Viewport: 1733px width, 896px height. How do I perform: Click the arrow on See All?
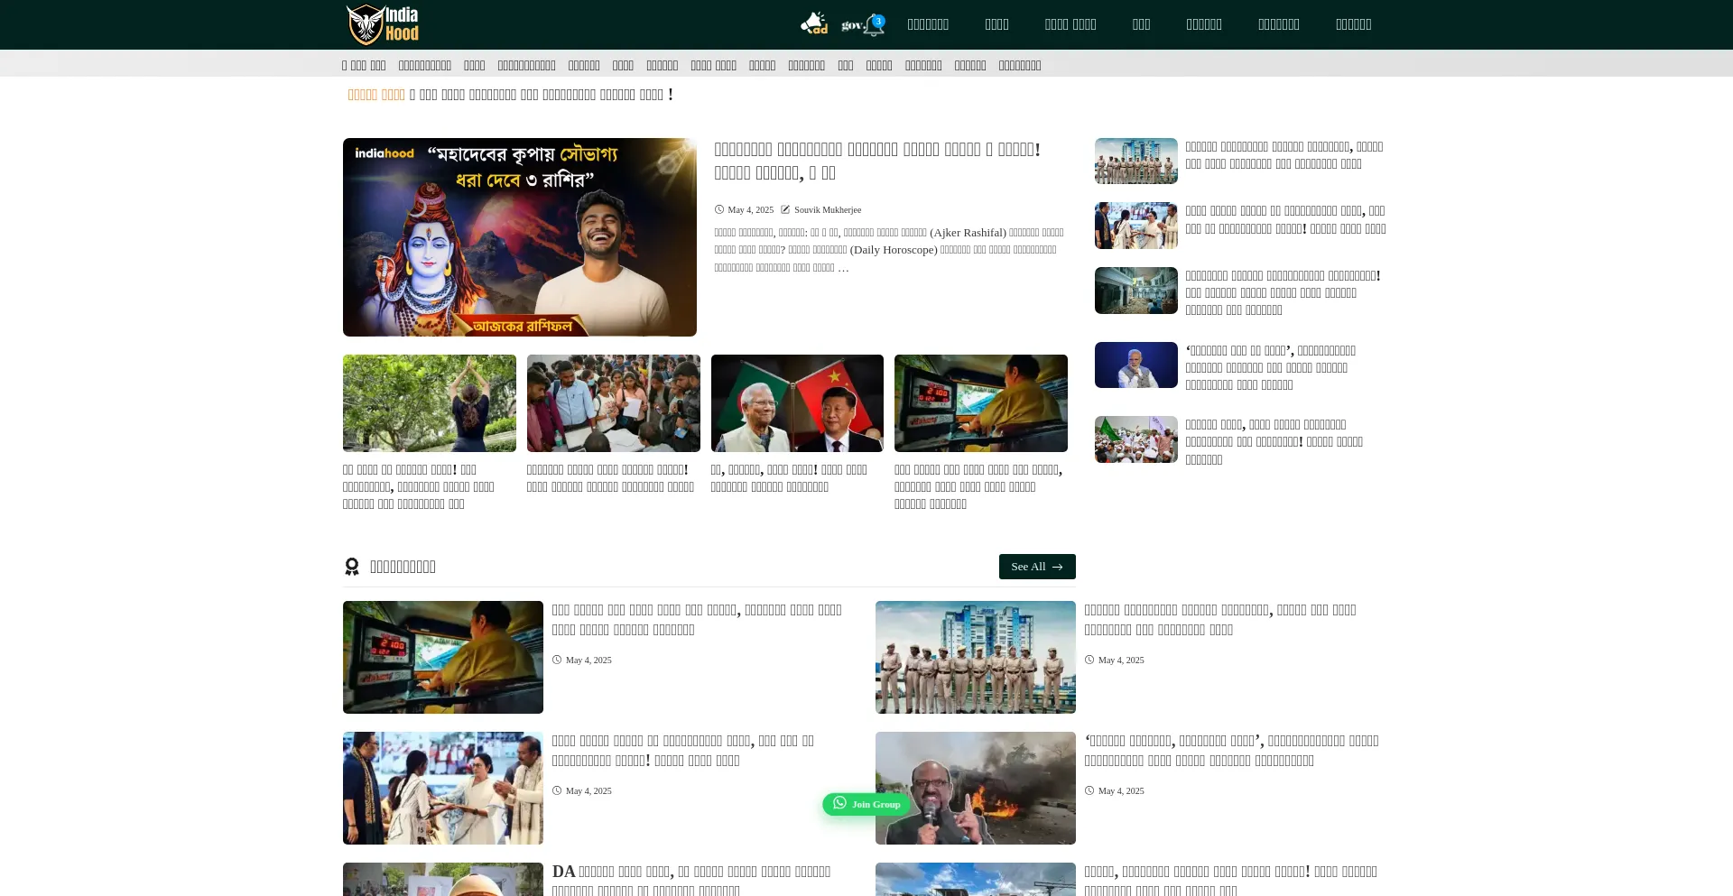pyautogui.click(x=1058, y=567)
